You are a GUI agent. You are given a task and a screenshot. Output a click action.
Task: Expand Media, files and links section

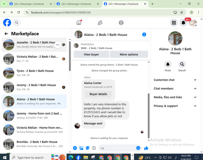tap(175, 97)
